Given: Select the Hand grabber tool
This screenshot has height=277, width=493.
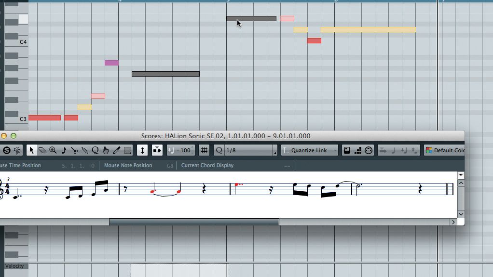Looking at the screenshot, I should click(106, 150).
